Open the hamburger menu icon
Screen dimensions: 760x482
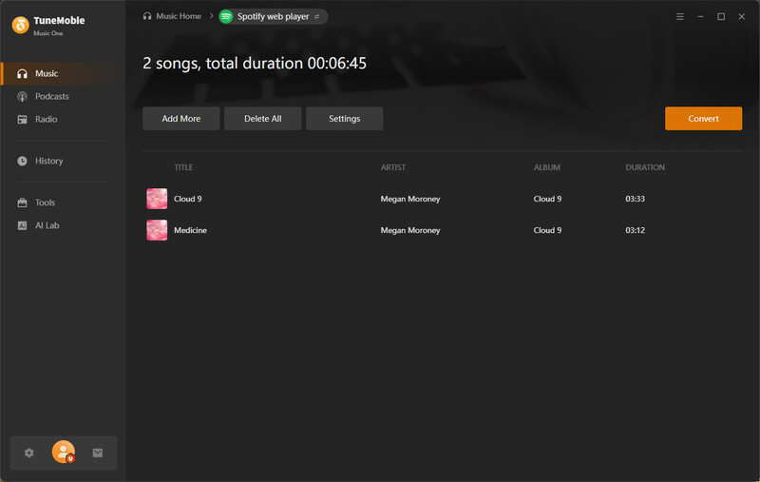pos(680,16)
